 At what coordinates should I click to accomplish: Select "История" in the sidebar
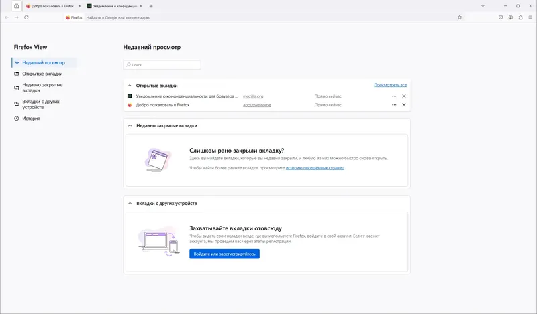click(x=31, y=119)
